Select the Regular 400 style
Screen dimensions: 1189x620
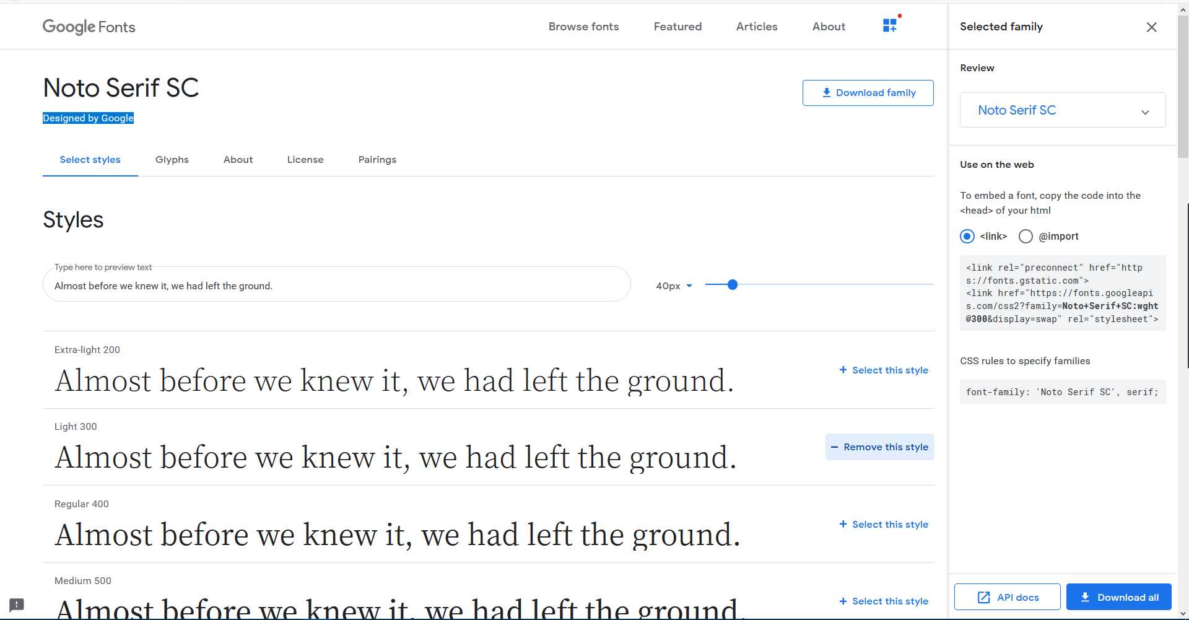pyautogui.click(x=884, y=524)
